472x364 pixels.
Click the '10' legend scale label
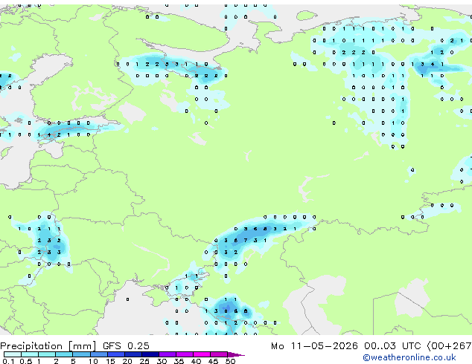[x=93, y=361]
